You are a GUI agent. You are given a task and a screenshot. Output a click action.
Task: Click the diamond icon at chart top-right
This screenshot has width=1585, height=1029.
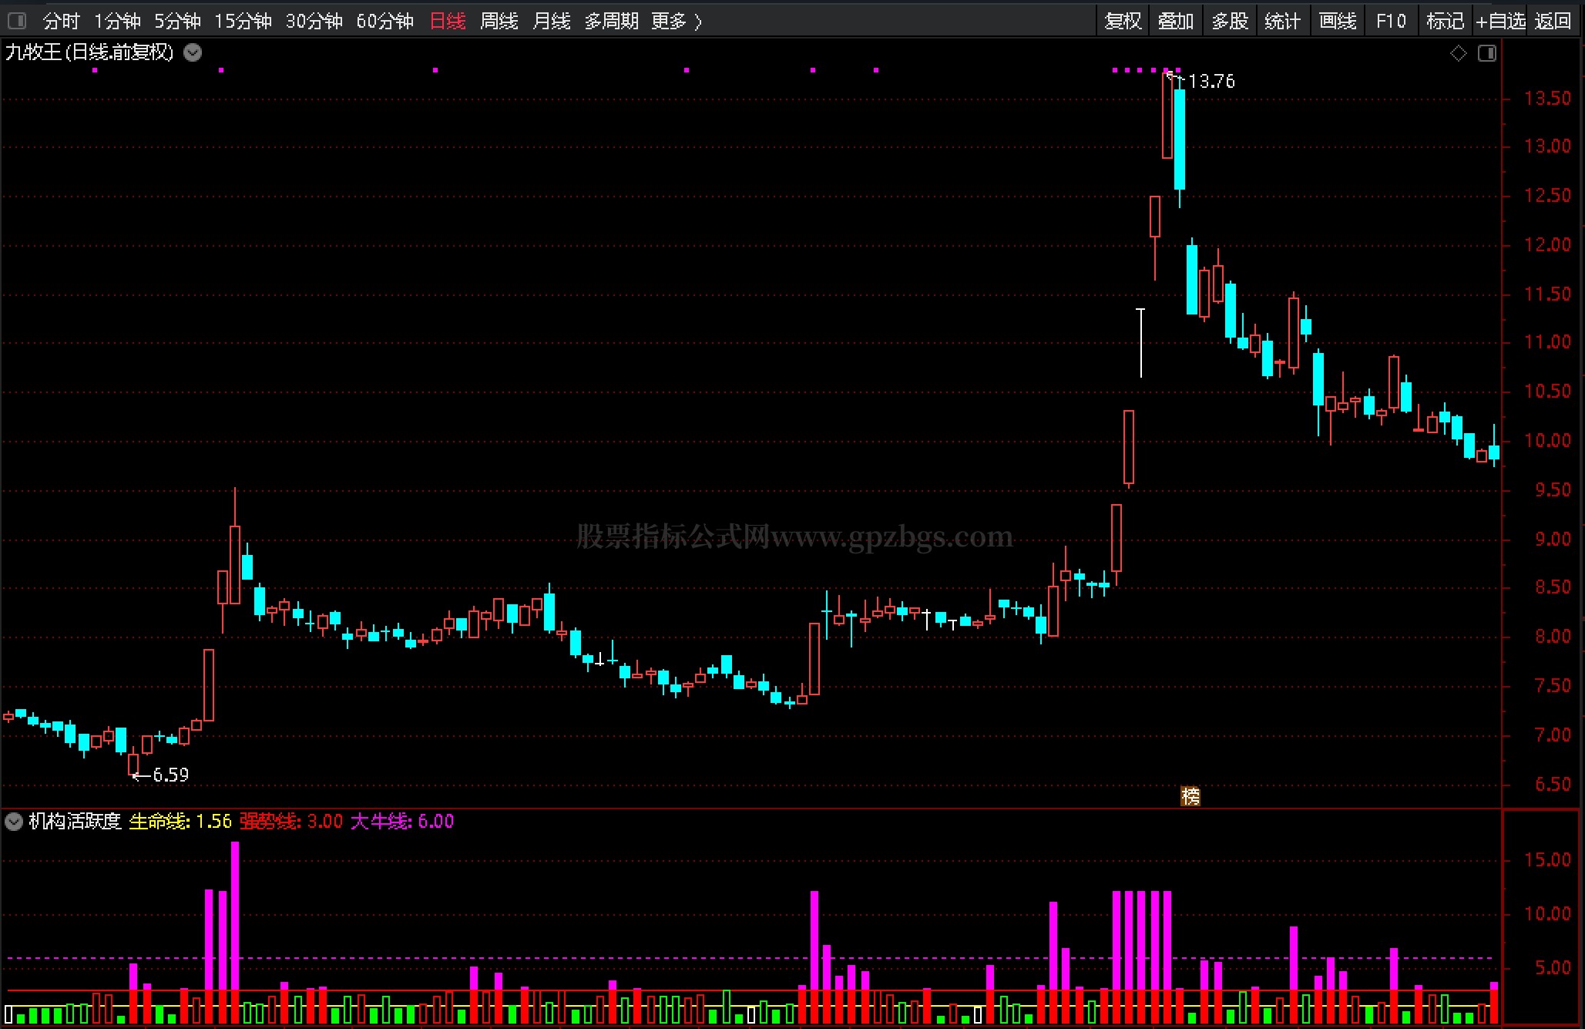[1458, 53]
